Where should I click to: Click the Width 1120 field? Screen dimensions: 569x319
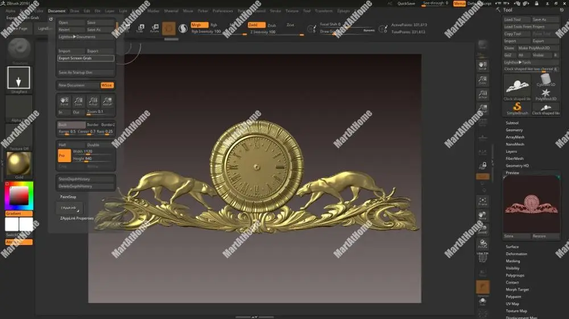[93, 151]
